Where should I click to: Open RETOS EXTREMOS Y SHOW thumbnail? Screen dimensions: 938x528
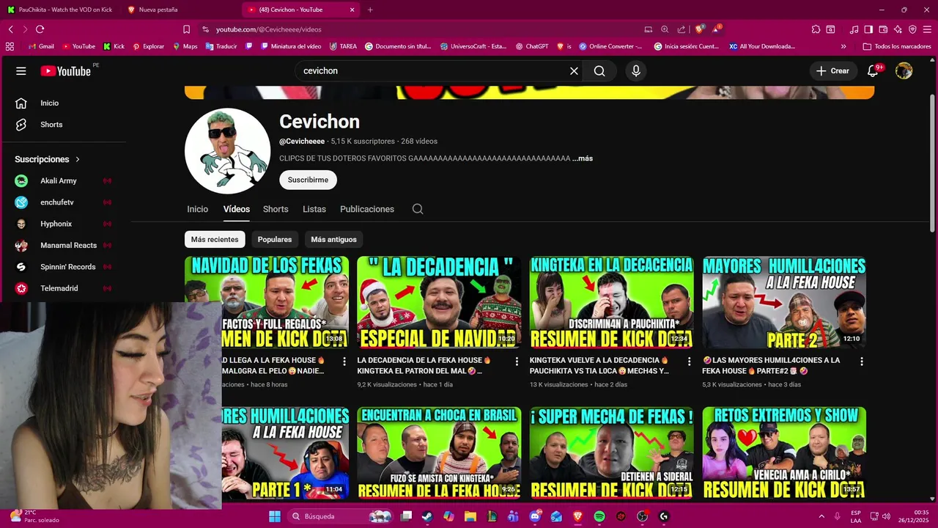coord(784,453)
